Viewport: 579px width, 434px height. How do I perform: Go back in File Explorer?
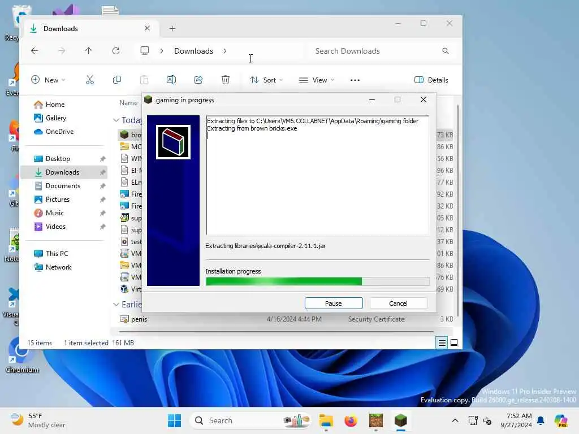pos(34,51)
